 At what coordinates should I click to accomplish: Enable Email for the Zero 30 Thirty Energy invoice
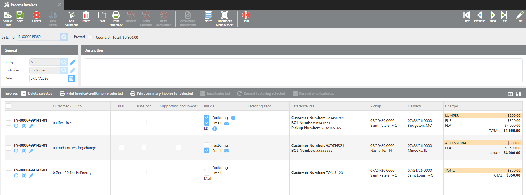point(207,173)
